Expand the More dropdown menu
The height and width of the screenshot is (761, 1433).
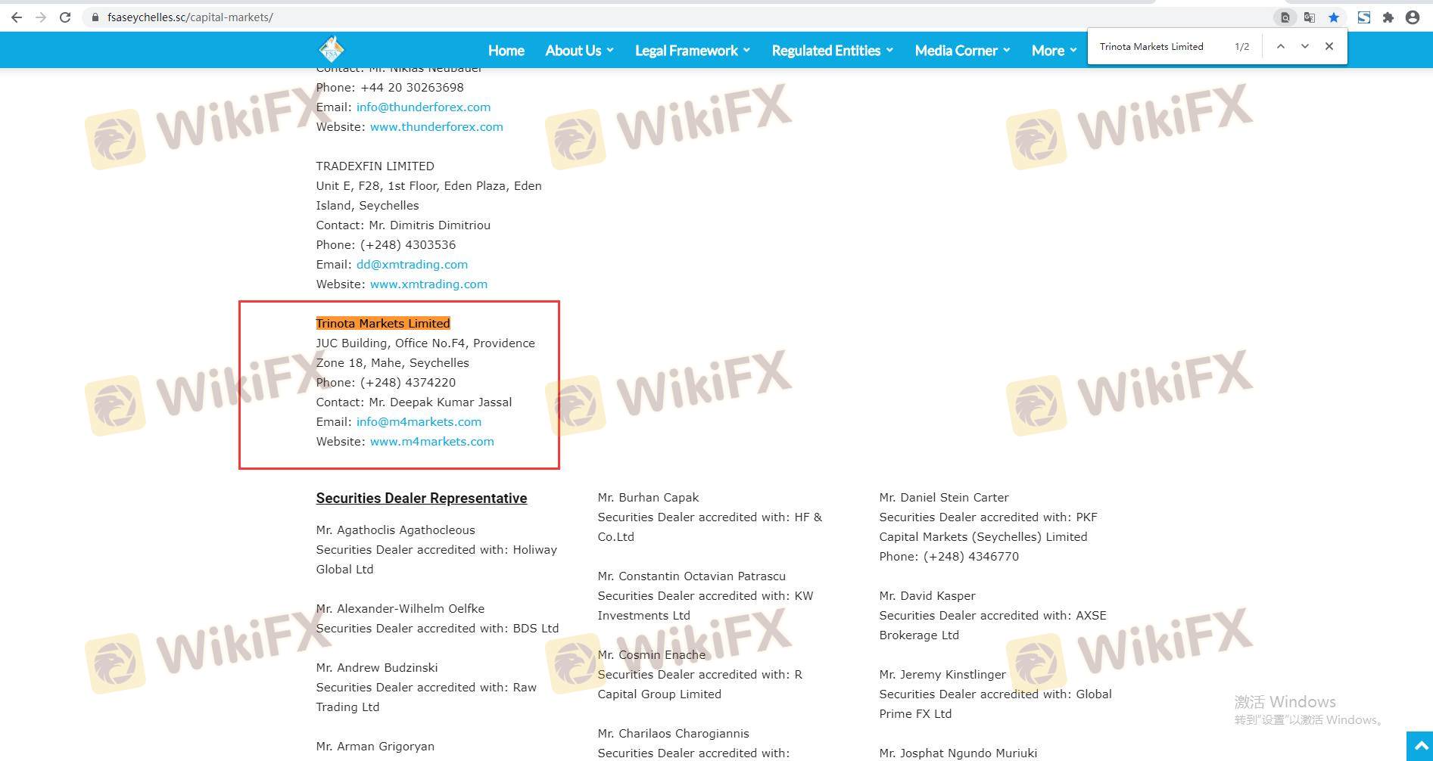pyautogui.click(x=1054, y=51)
